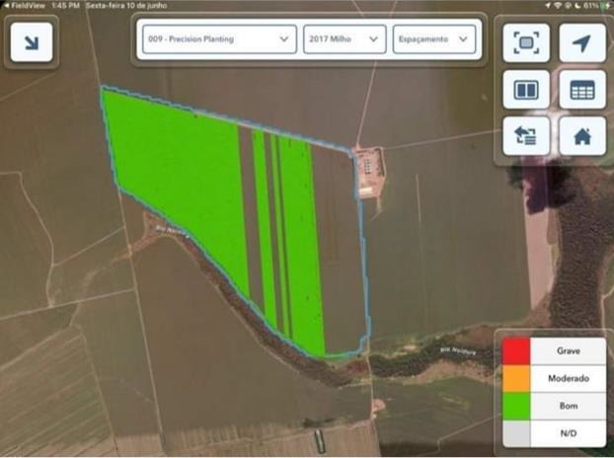The width and height of the screenshot is (614, 458).
Task: Click the red Grave color swatch
Action: point(516,350)
